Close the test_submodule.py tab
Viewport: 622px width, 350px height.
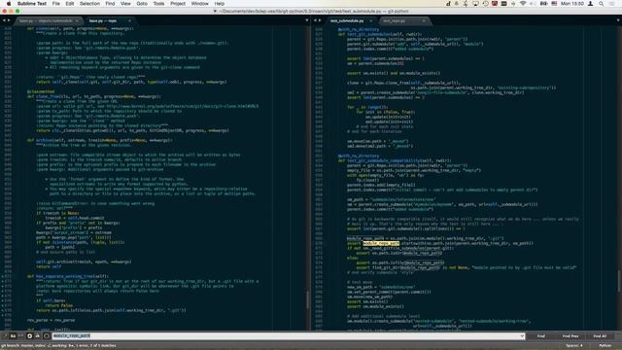[x=371, y=20]
